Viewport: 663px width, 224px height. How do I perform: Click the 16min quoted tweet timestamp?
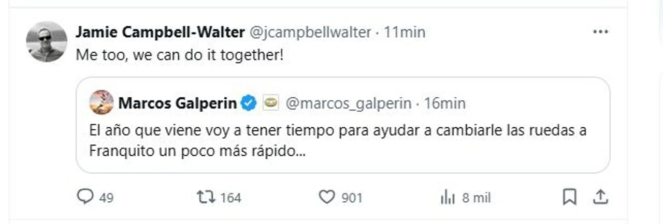coord(444,103)
